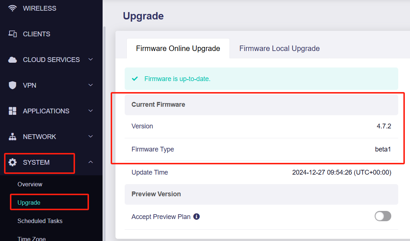Click the sidebar vertical scrollbar
410x241 pixels.
tap(104, 134)
